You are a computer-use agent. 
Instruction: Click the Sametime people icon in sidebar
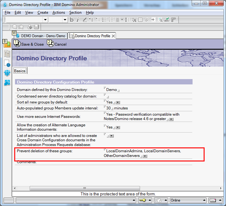[x=7, y=73]
